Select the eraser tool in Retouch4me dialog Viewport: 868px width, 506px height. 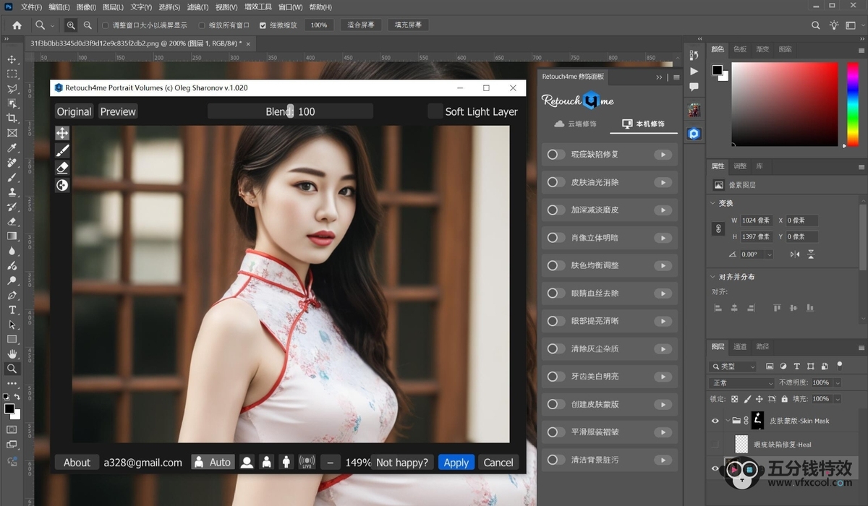tap(62, 168)
